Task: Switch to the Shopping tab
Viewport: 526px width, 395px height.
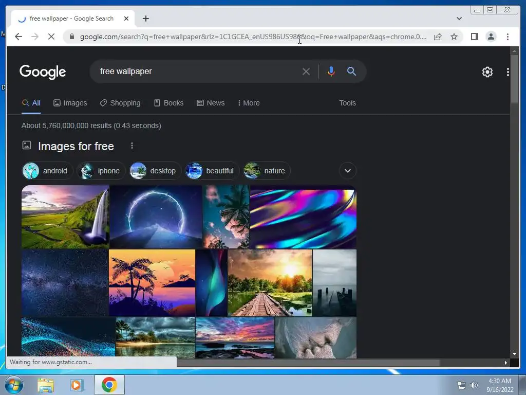Action: [120, 103]
